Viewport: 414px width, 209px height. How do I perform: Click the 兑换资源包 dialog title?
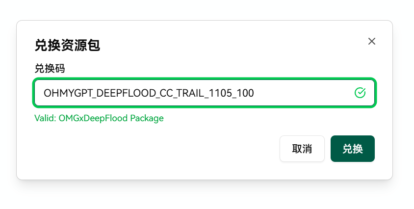(67, 45)
